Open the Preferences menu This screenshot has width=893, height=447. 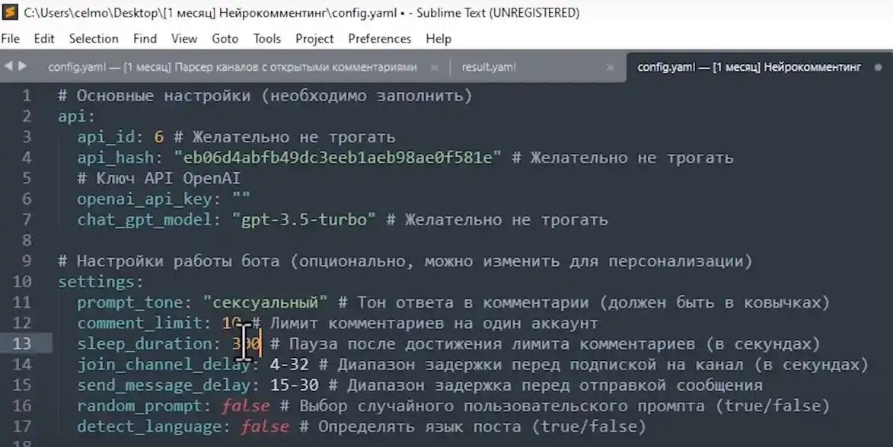click(x=379, y=38)
